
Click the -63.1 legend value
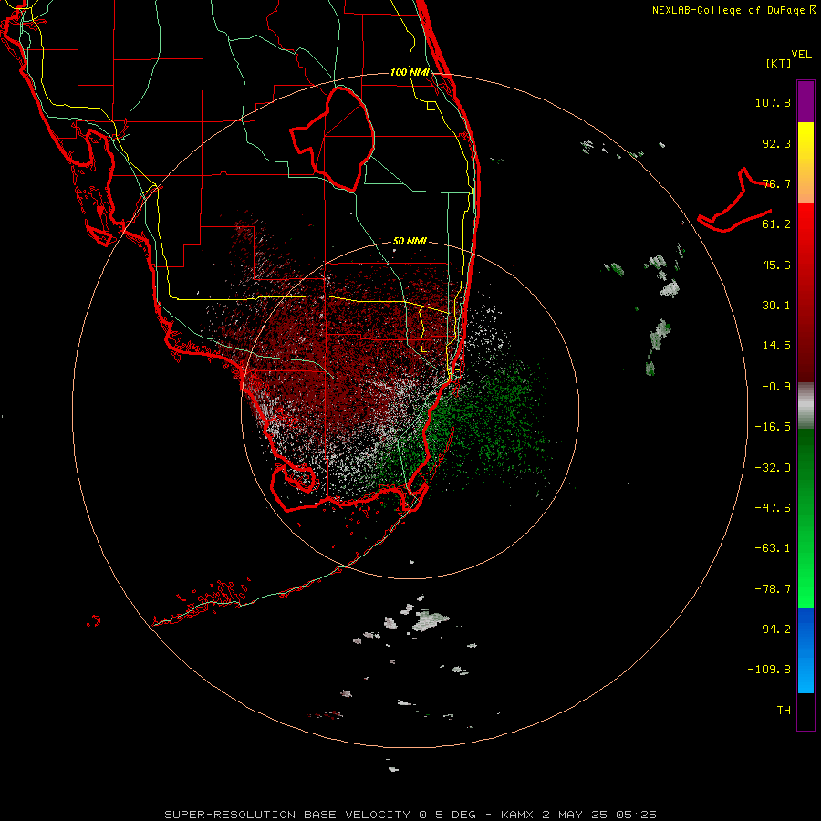(773, 548)
